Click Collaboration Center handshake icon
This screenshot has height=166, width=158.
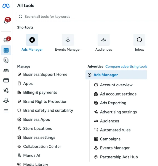(x=19, y=146)
